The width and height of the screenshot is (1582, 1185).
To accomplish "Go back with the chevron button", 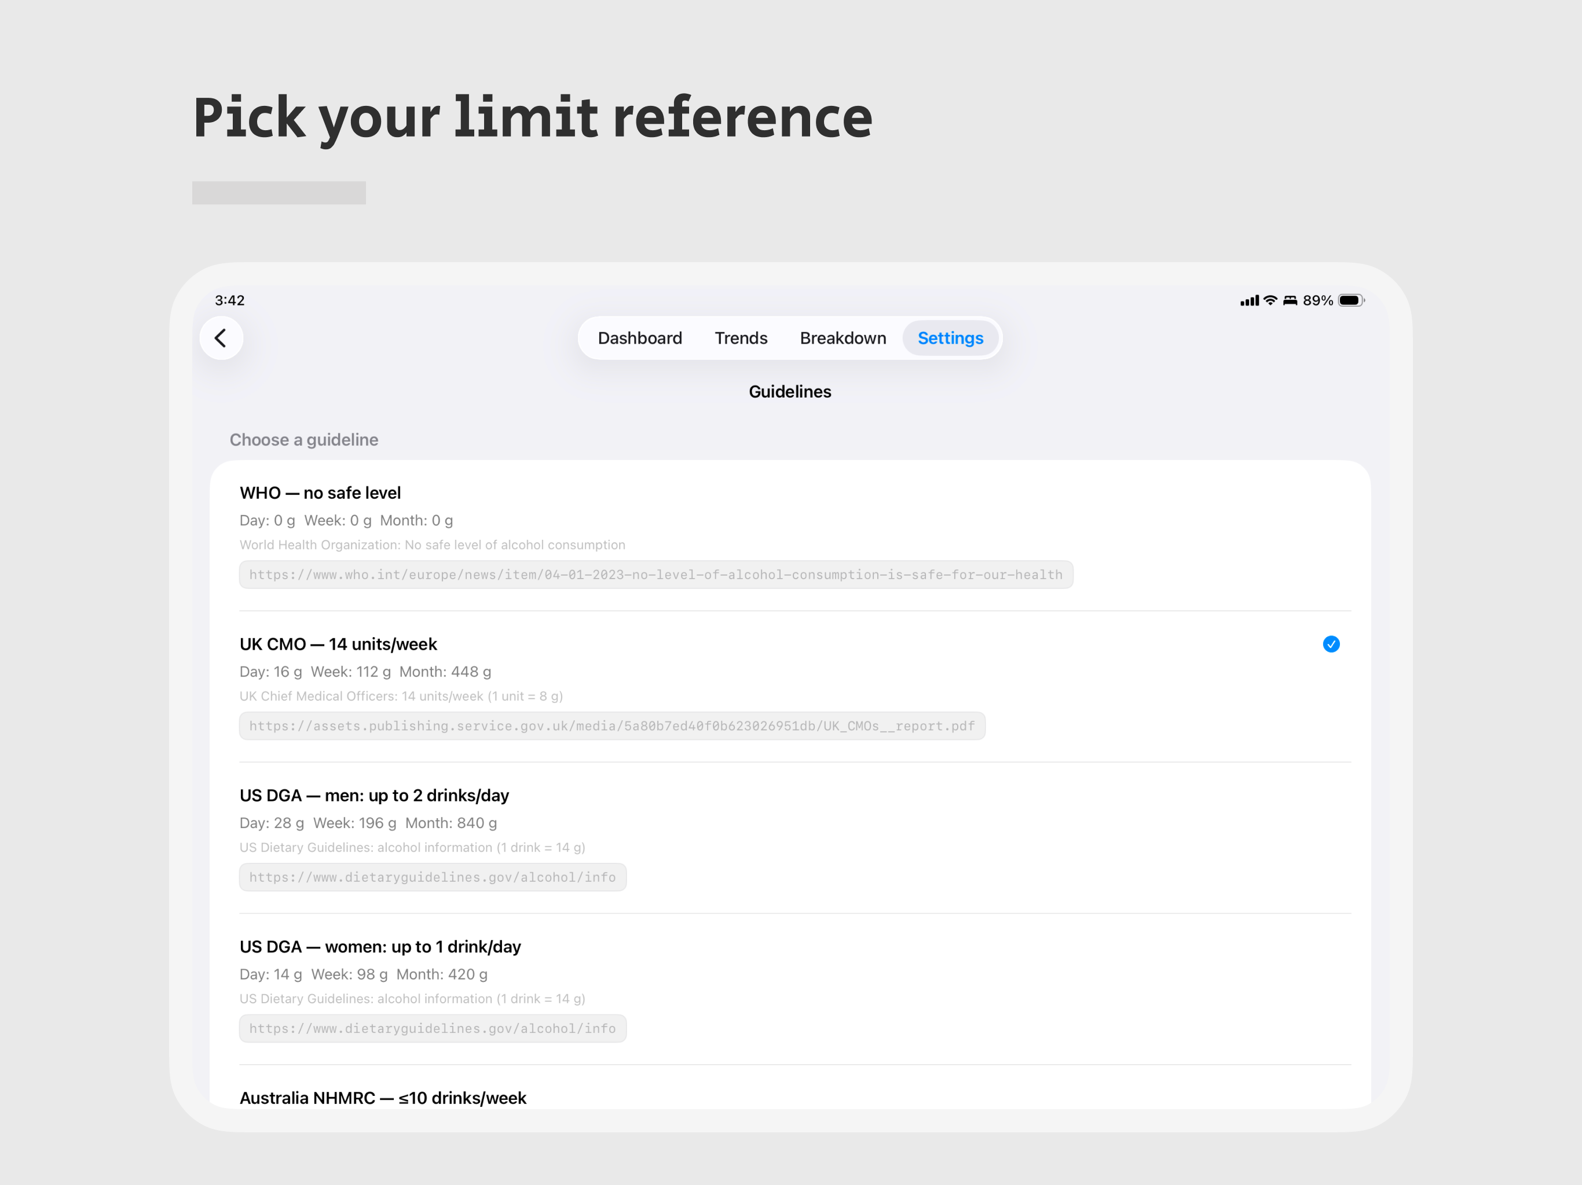I will [x=221, y=338].
